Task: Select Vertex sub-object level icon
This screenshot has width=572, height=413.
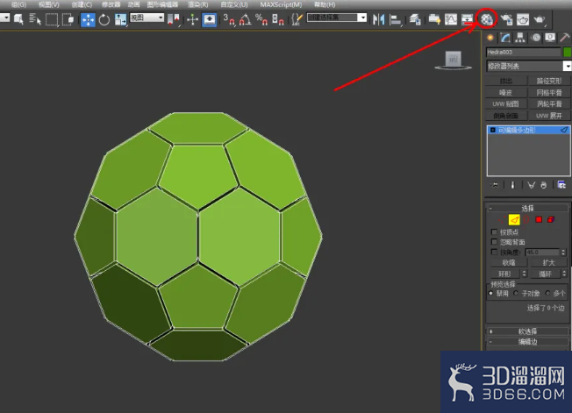Action: [502, 219]
